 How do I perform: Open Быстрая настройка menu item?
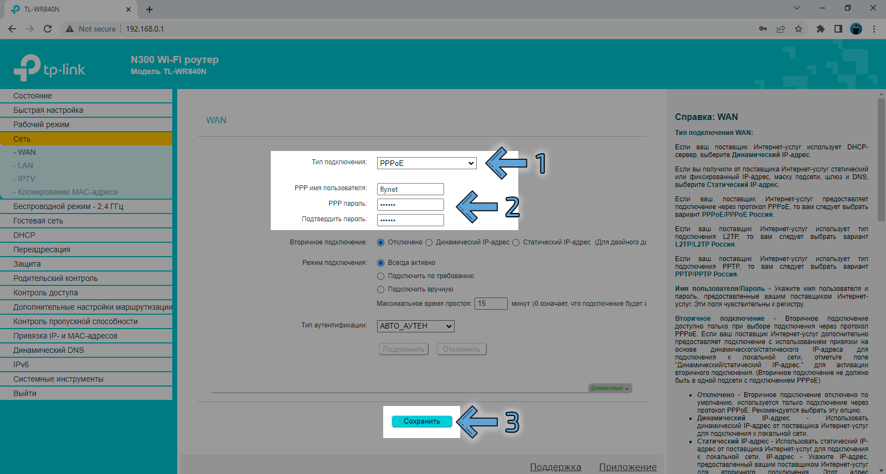click(x=86, y=110)
